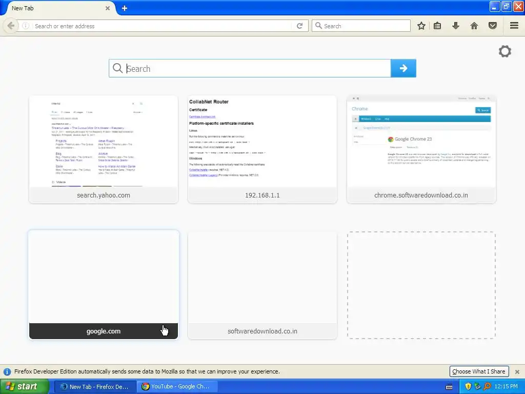Open the hamburger menu

tap(514, 26)
